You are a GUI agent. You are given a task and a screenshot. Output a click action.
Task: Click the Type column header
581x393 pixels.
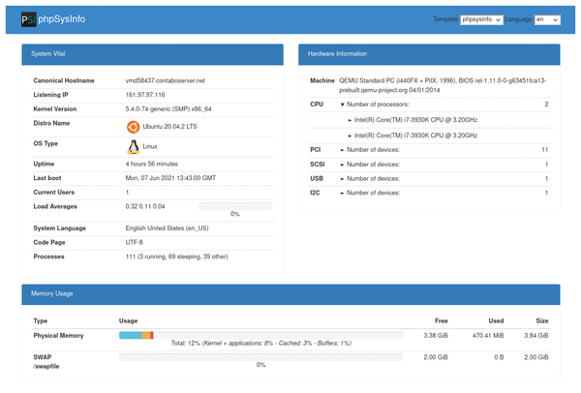point(41,321)
